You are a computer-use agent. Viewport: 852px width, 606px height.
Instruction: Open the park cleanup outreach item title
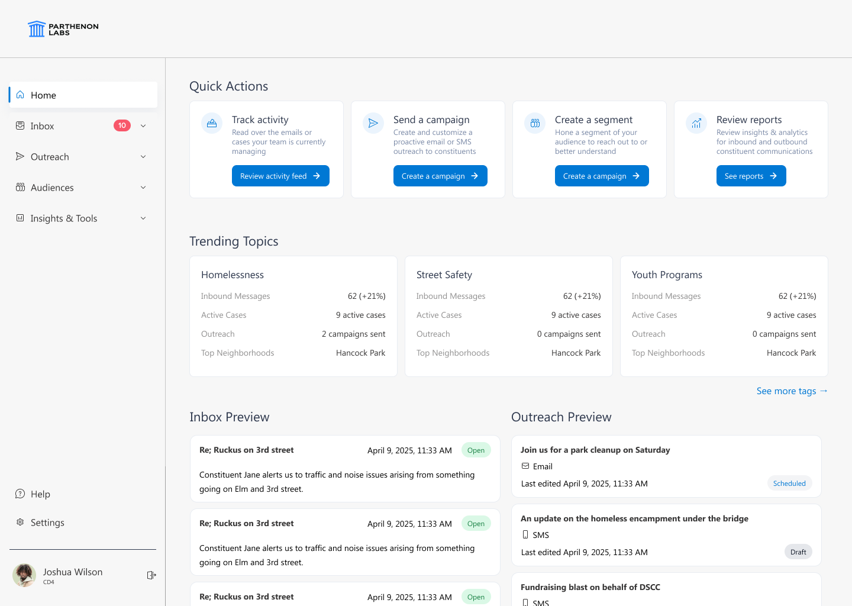pos(595,450)
